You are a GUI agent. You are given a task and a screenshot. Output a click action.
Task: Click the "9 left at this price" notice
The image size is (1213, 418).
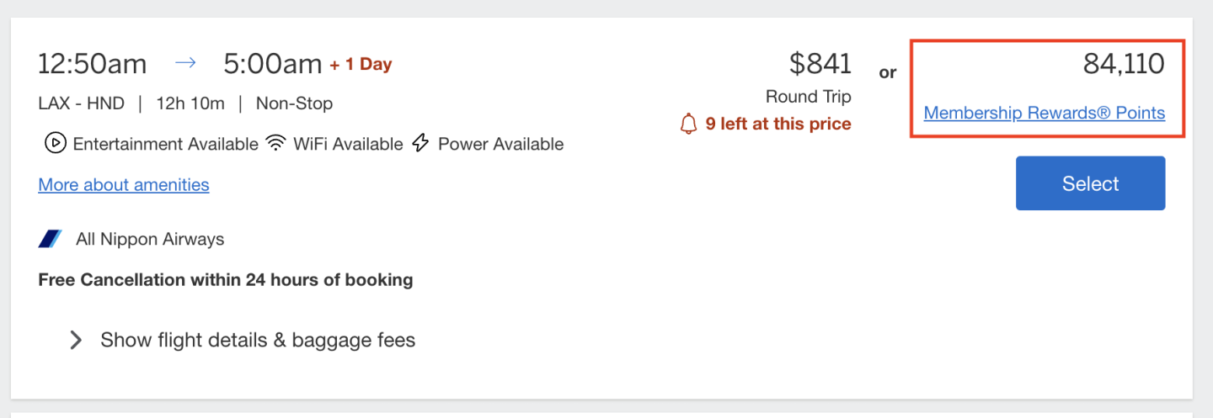(x=777, y=124)
